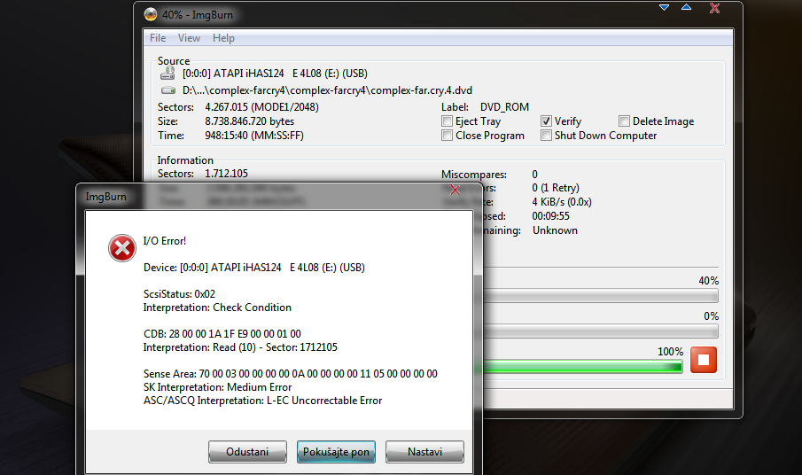802x475 pixels.
Task: Close the I/O Error dialog with the red X
Action: point(455,191)
